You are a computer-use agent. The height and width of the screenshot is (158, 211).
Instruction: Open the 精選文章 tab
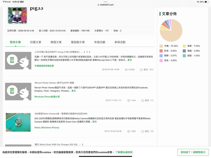click(x=56, y=42)
